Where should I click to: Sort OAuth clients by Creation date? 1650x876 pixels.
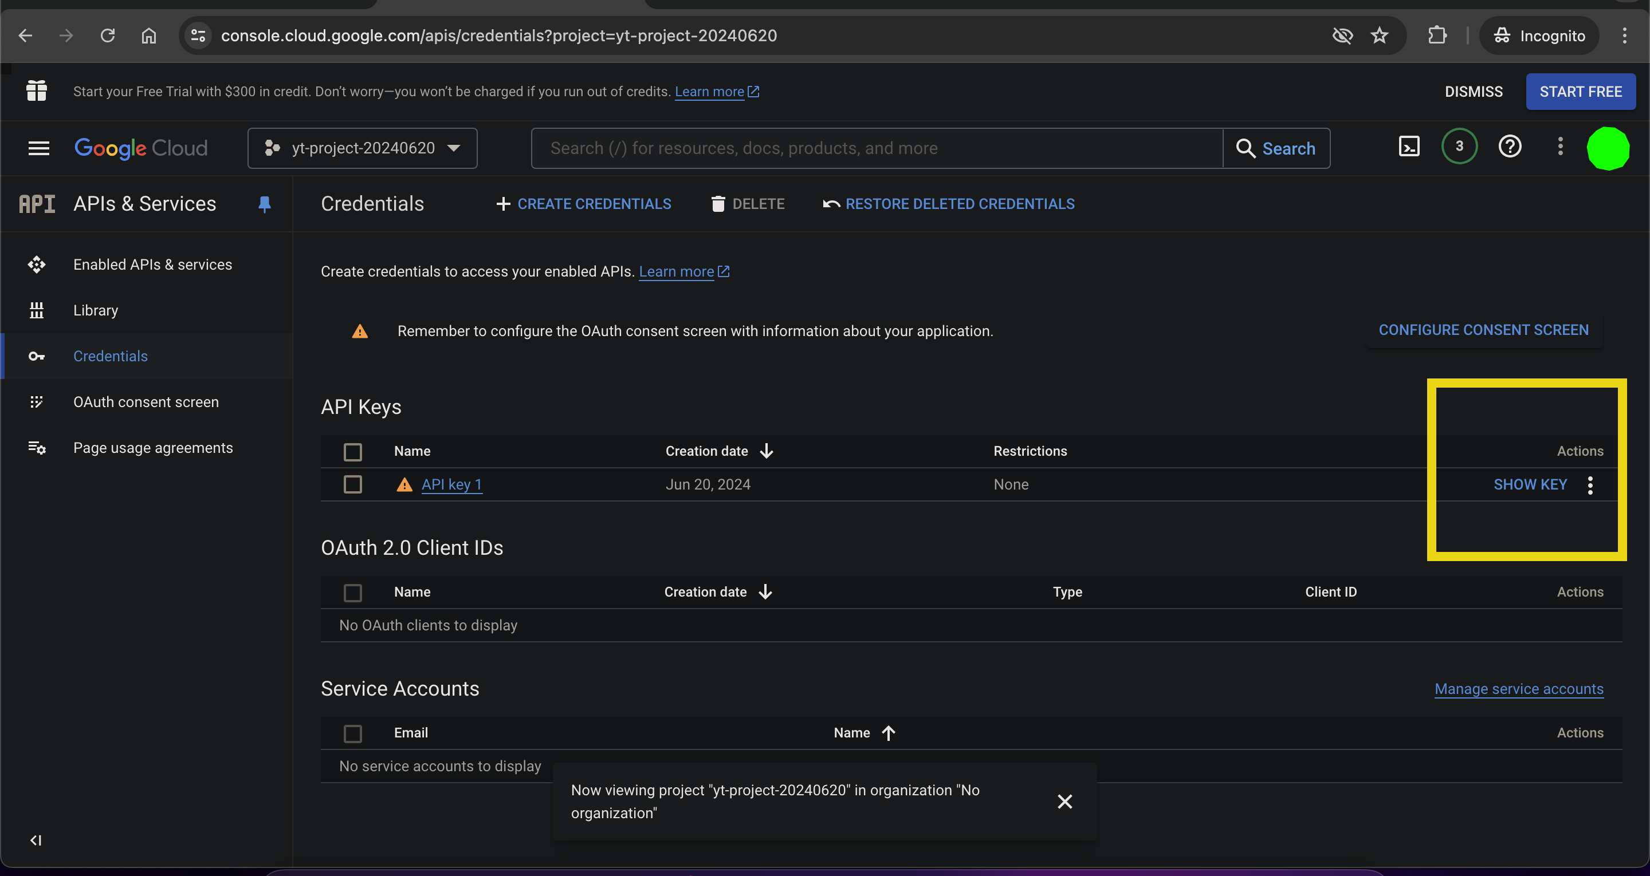click(718, 593)
